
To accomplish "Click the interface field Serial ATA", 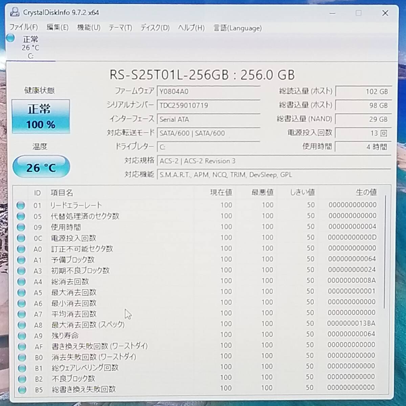I will pos(208,119).
